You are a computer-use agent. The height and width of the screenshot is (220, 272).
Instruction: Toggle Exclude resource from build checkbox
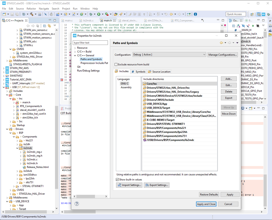click(116, 65)
